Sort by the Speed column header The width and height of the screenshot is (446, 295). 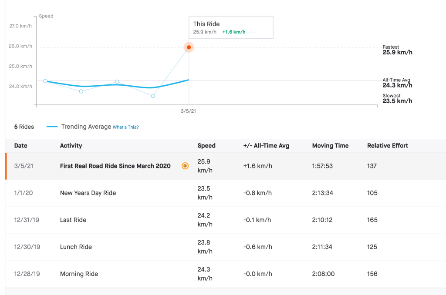206,146
